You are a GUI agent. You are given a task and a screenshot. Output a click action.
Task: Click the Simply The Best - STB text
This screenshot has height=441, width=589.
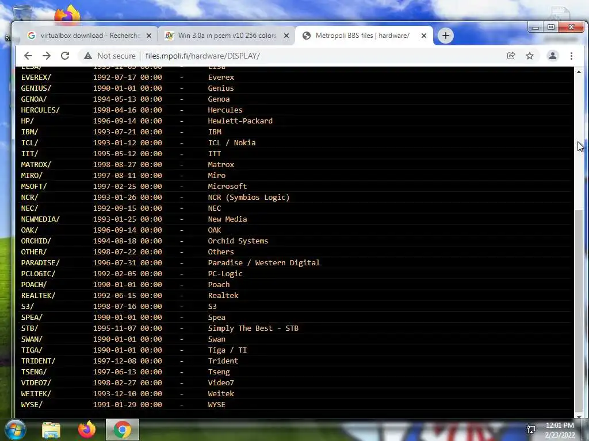(253, 328)
